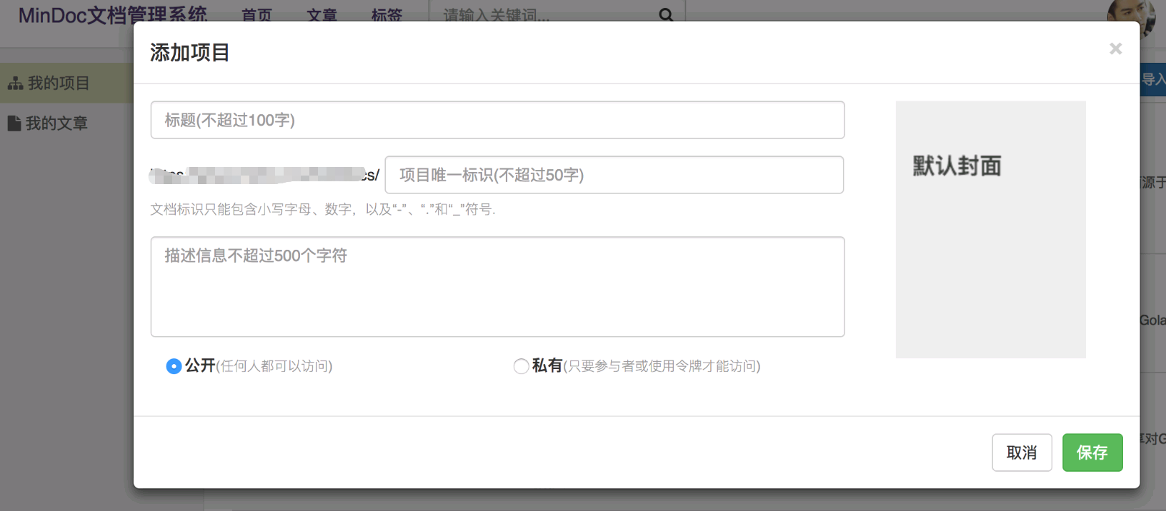
Task: Click the search magnifier icon
Action: pos(666,14)
